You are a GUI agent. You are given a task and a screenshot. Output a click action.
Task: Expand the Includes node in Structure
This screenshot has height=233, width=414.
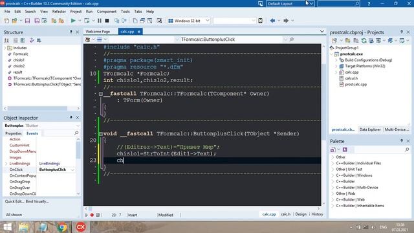(5, 48)
